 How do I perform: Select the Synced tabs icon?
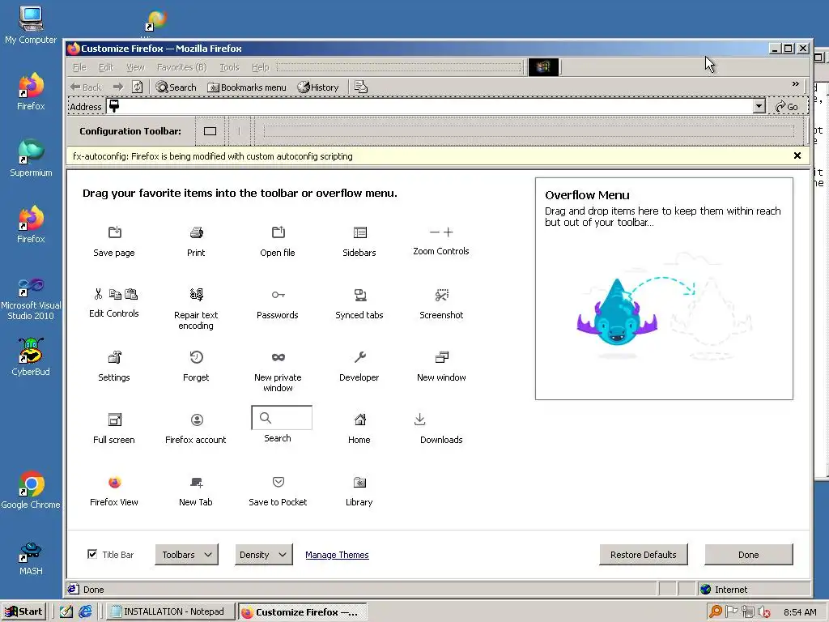[x=360, y=295]
